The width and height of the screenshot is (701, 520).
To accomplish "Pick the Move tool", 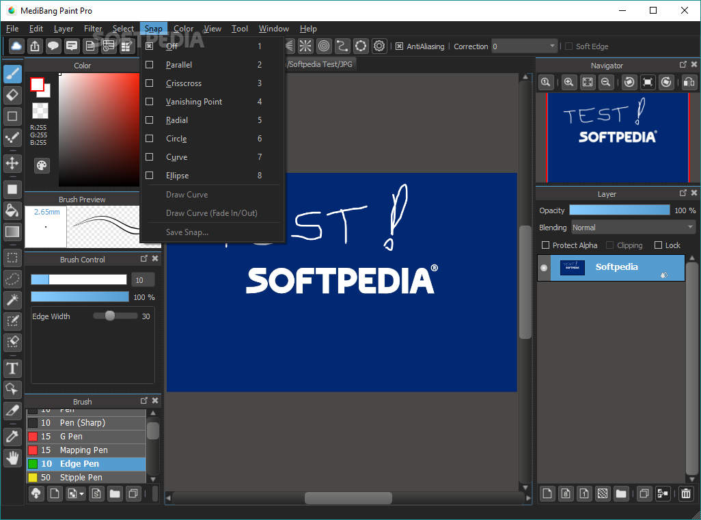I will coord(12,163).
